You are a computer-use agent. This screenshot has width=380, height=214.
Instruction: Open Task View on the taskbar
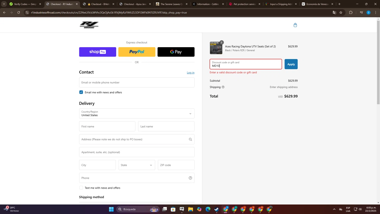click(165, 209)
